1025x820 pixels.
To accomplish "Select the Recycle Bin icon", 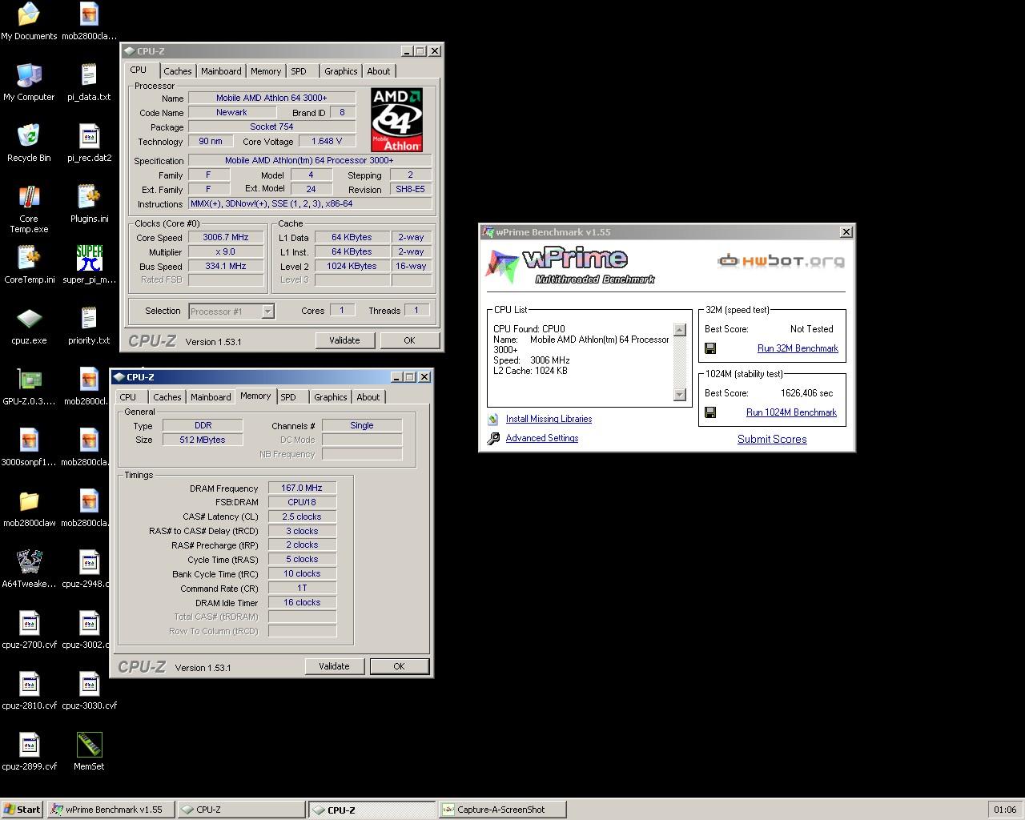I will tap(29, 136).
